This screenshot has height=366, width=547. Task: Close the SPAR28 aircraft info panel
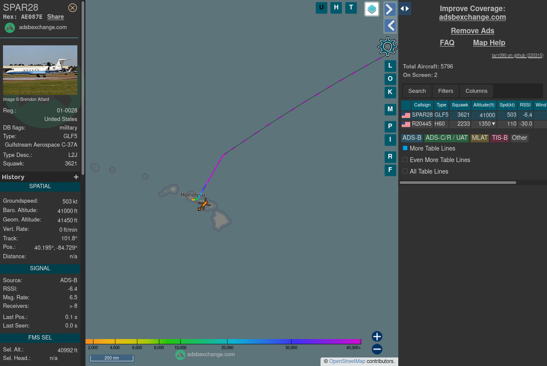[x=73, y=8]
